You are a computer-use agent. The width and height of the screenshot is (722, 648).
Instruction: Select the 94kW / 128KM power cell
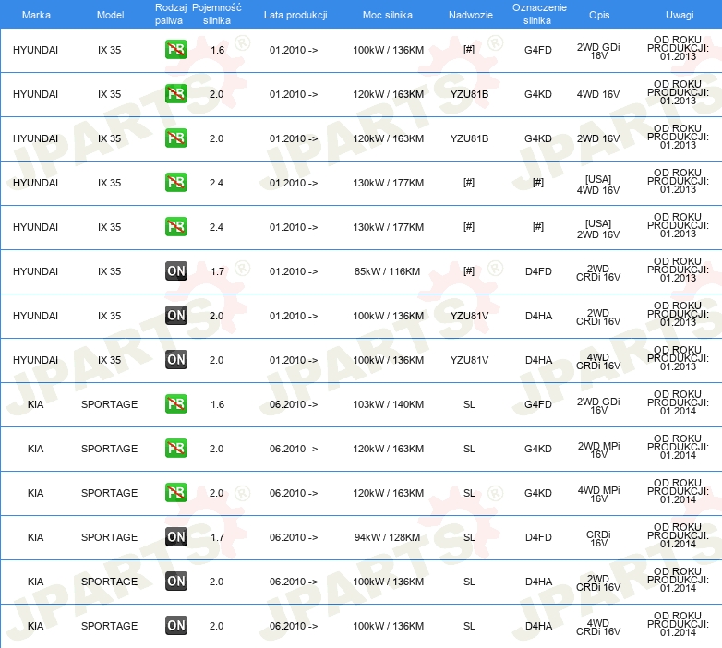pos(388,537)
